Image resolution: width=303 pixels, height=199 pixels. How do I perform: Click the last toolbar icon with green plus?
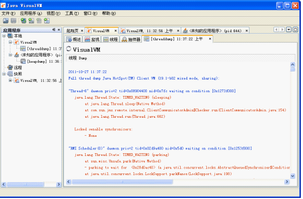click(47, 21)
